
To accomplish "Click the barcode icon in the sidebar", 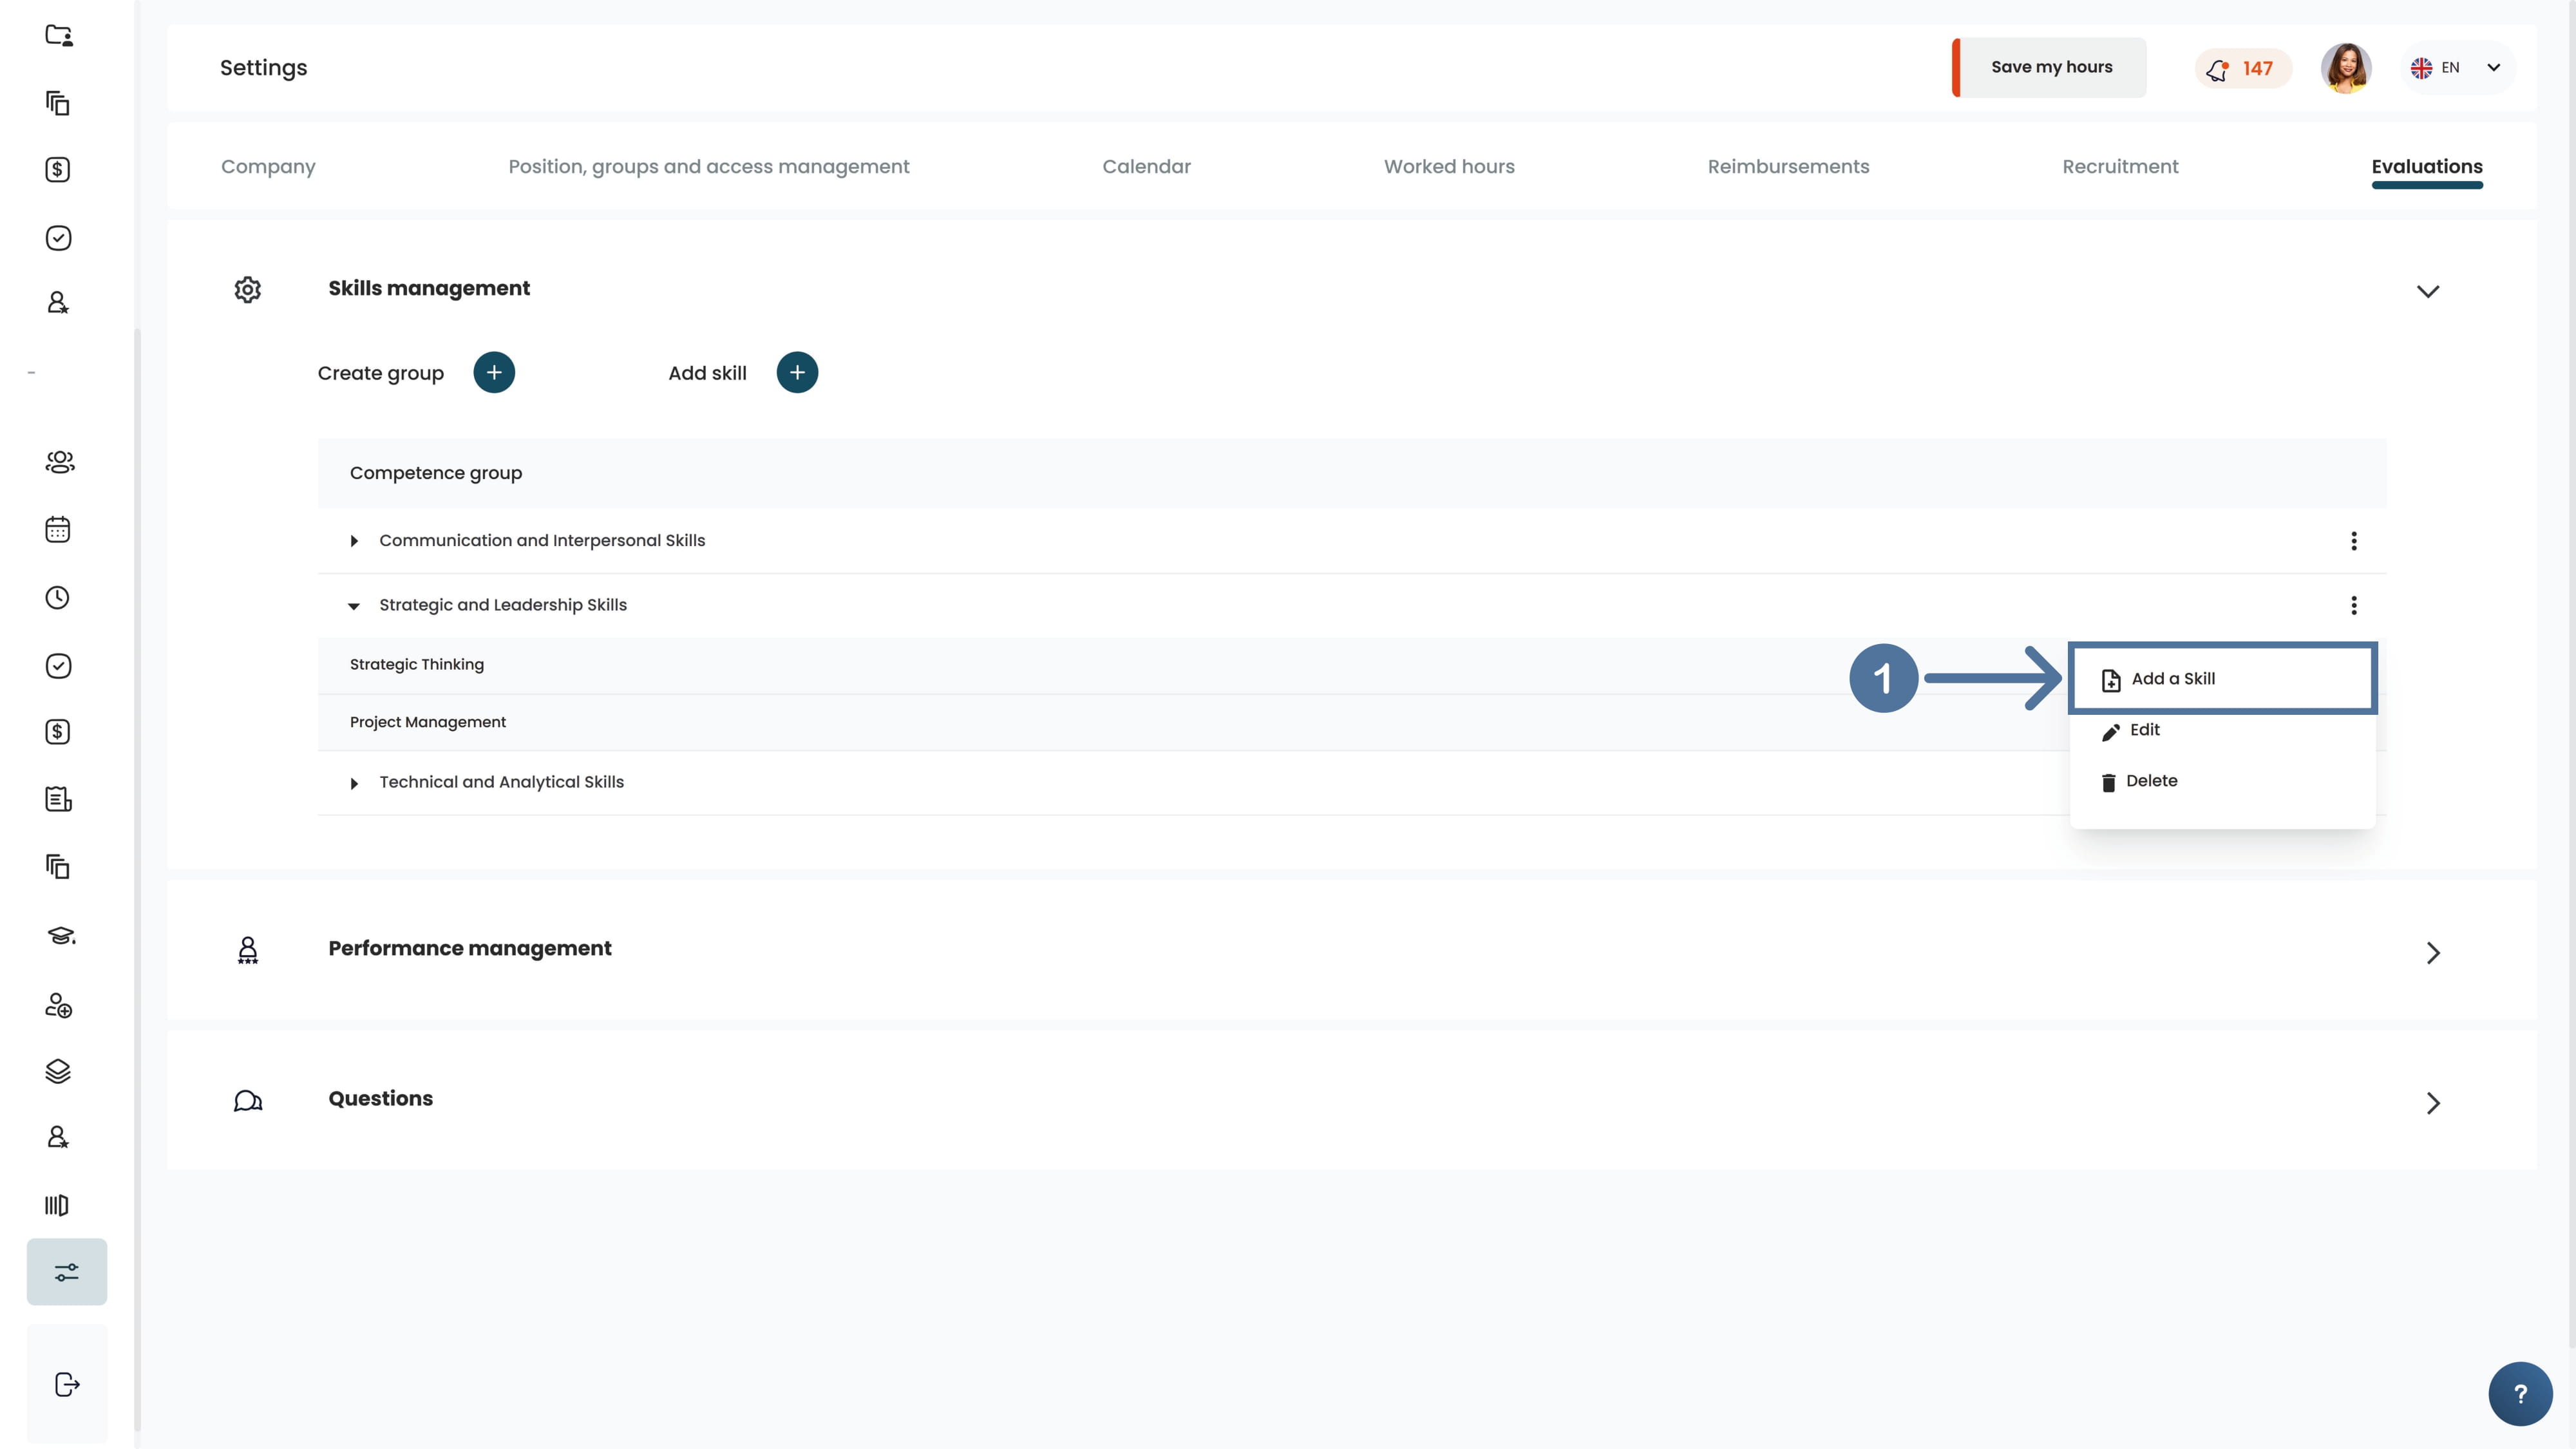I will [57, 1205].
